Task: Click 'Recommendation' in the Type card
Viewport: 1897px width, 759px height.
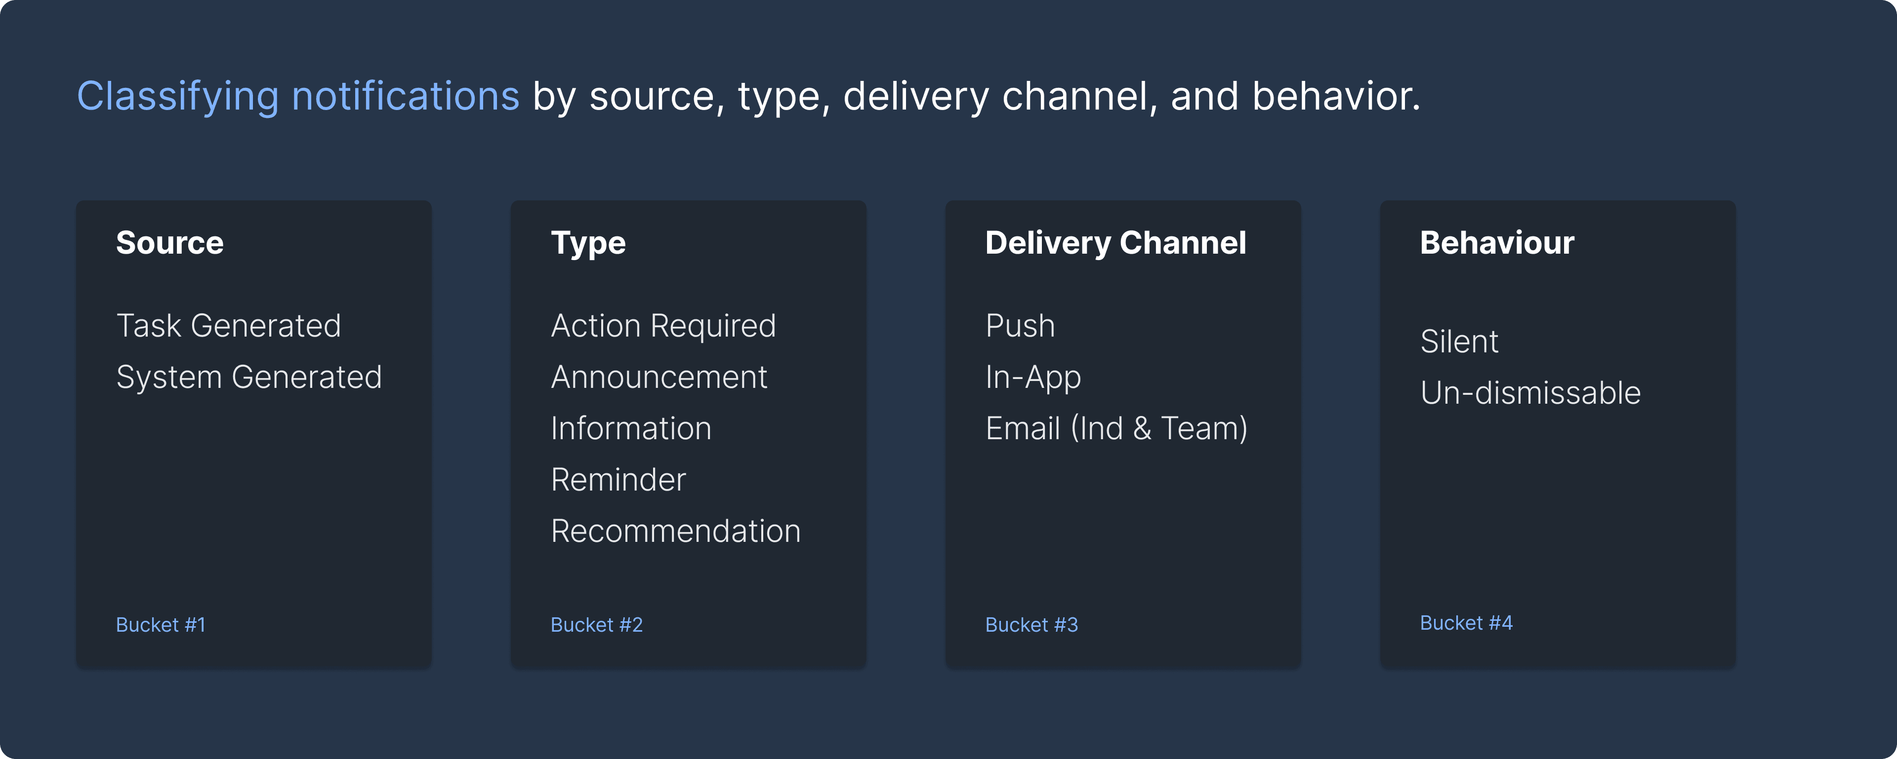Action: pyautogui.click(x=675, y=531)
